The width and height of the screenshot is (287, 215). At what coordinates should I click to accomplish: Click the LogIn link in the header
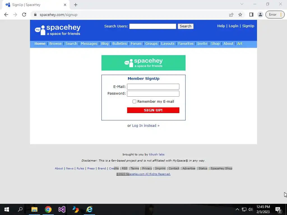pyautogui.click(x=233, y=26)
